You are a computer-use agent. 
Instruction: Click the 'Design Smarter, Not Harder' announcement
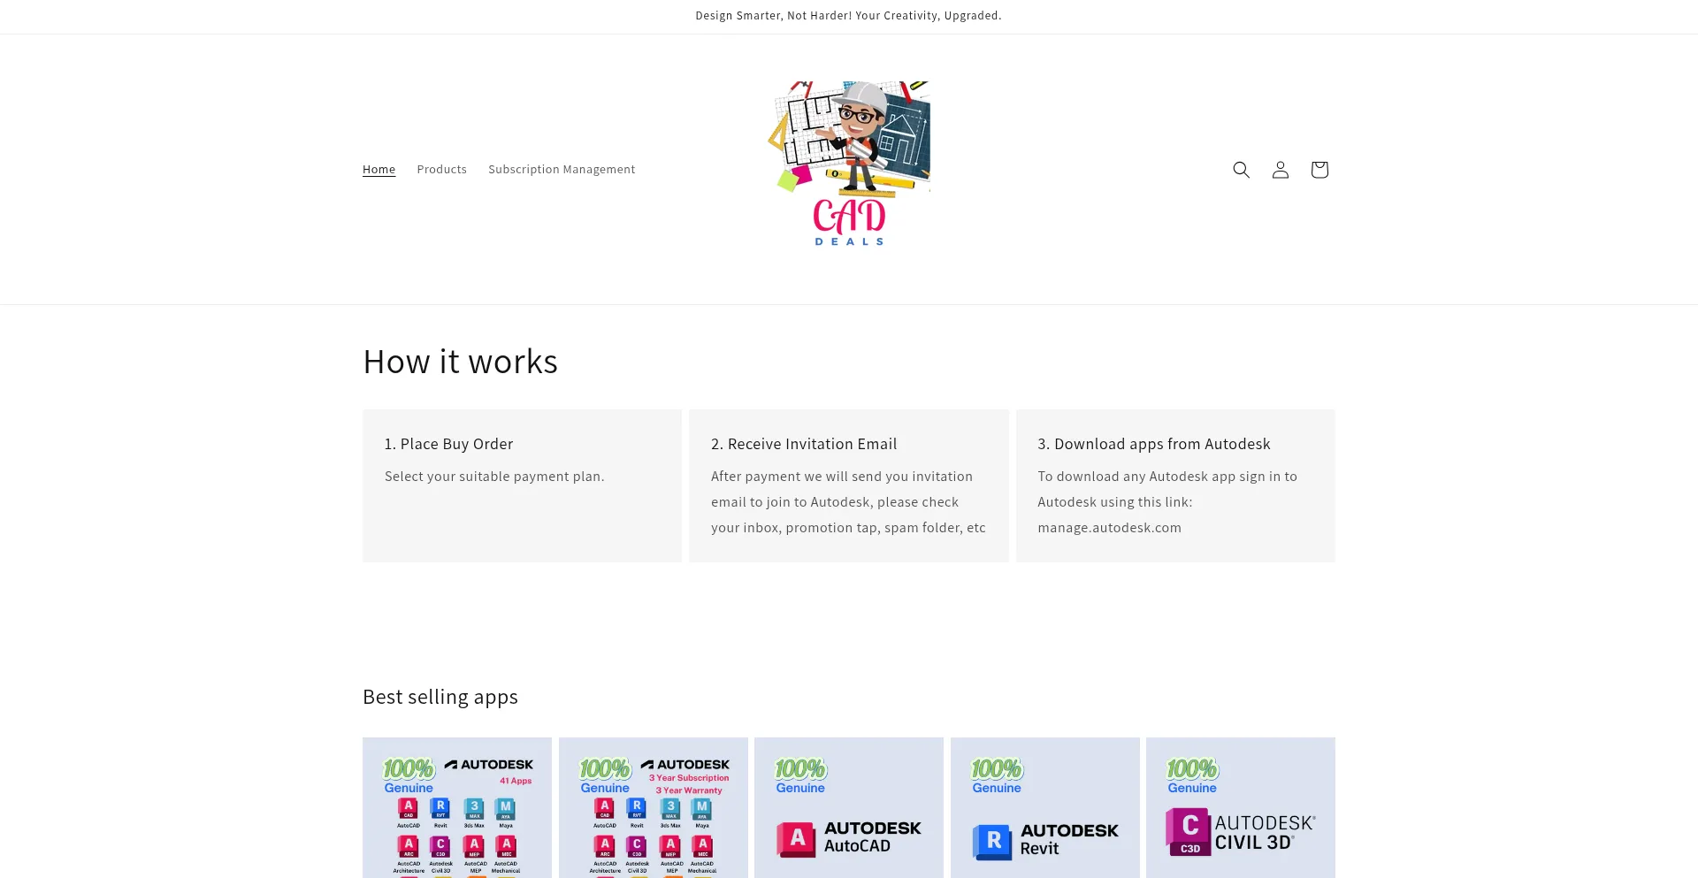848,16
